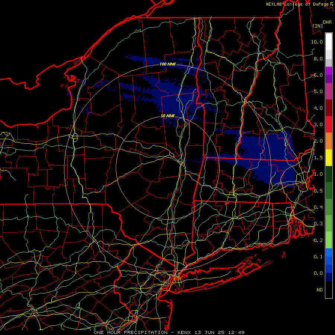
Task: Select the yellow legend swatch
Action: (x=329, y=157)
